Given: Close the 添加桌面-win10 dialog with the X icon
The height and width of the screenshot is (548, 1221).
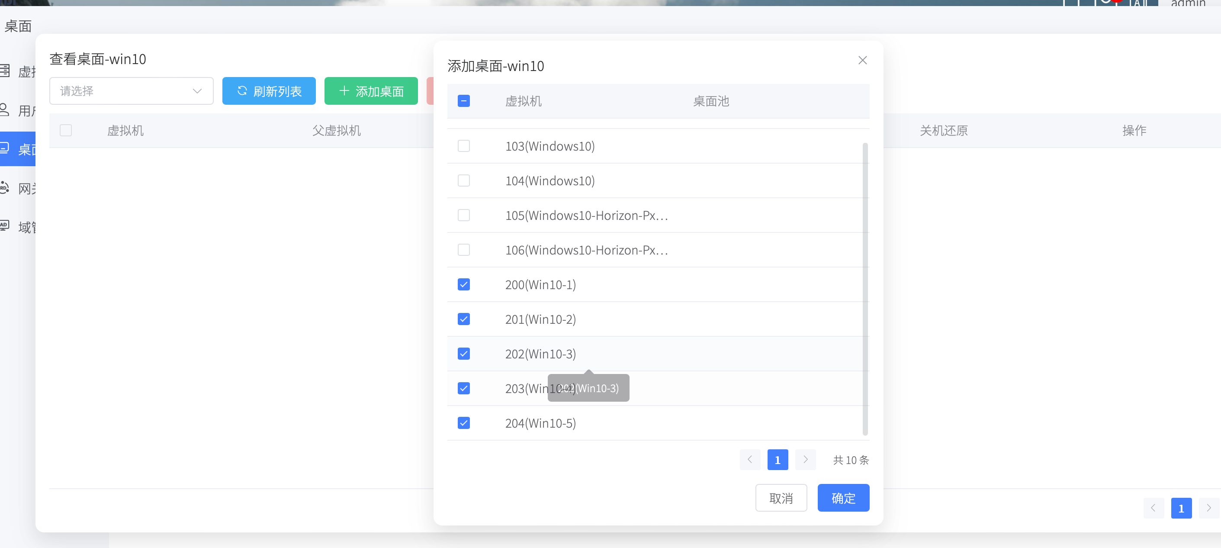Looking at the screenshot, I should 862,60.
